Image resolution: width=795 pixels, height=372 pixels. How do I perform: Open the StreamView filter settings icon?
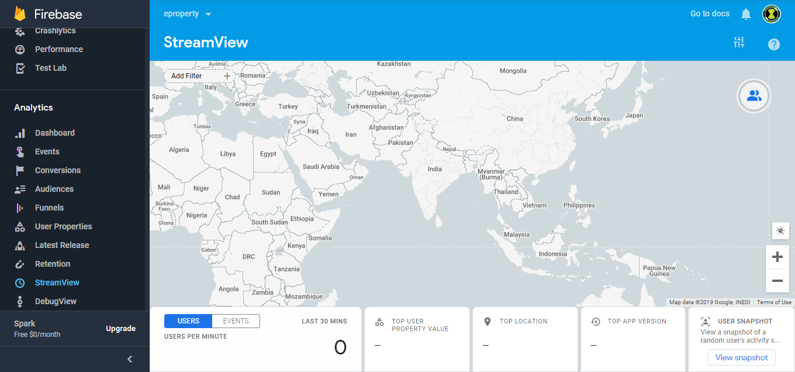tap(739, 42)
